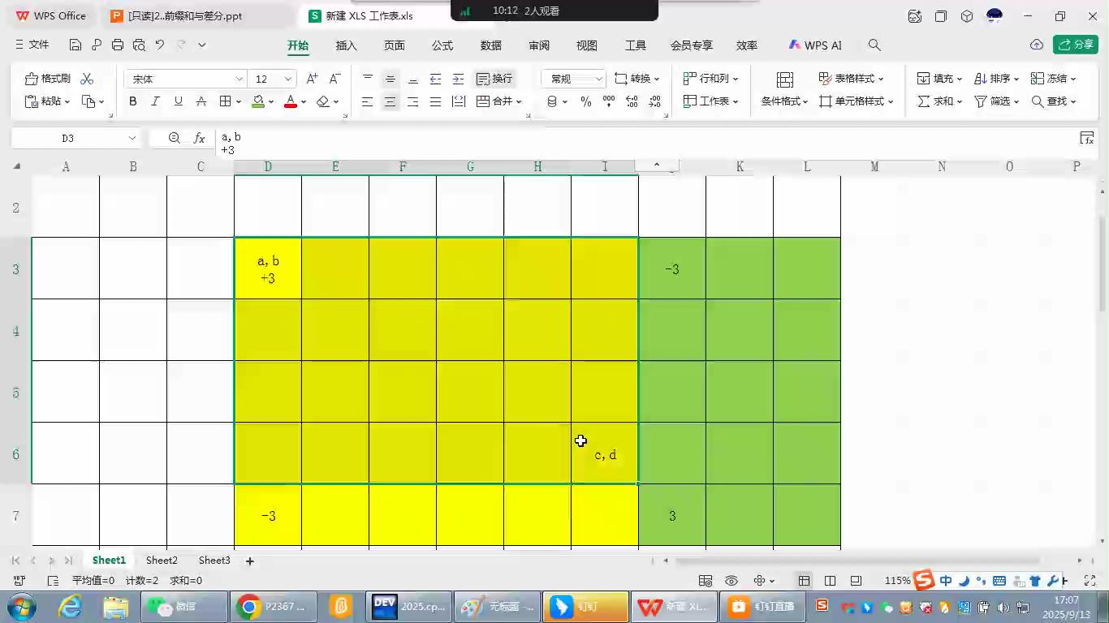Click the Undo arrow in quick toolbar

160,45
